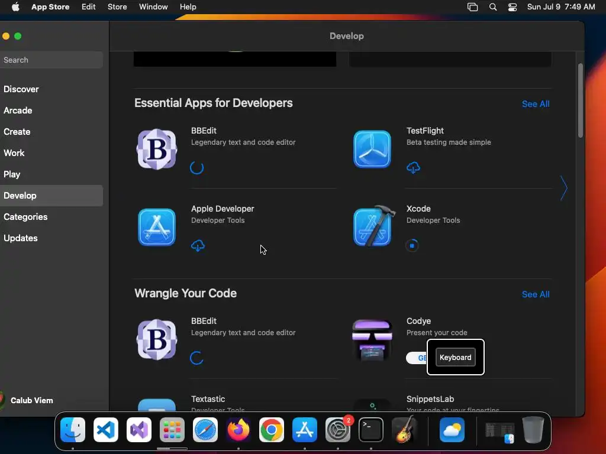Open the BBEdit icon under Essential Apps
606x454 pixels.
[x=156, y=149]
